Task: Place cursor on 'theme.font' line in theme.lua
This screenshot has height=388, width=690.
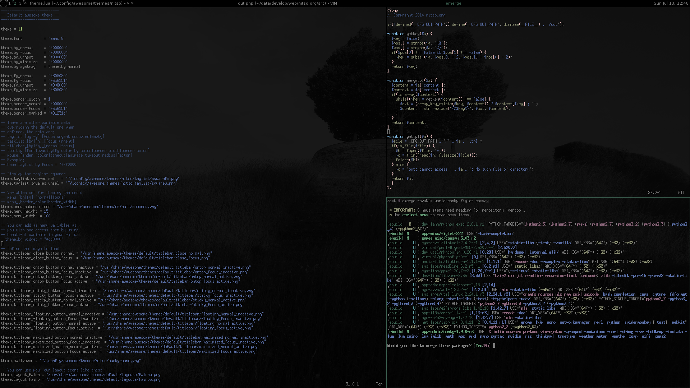Action: click(33, 38)
